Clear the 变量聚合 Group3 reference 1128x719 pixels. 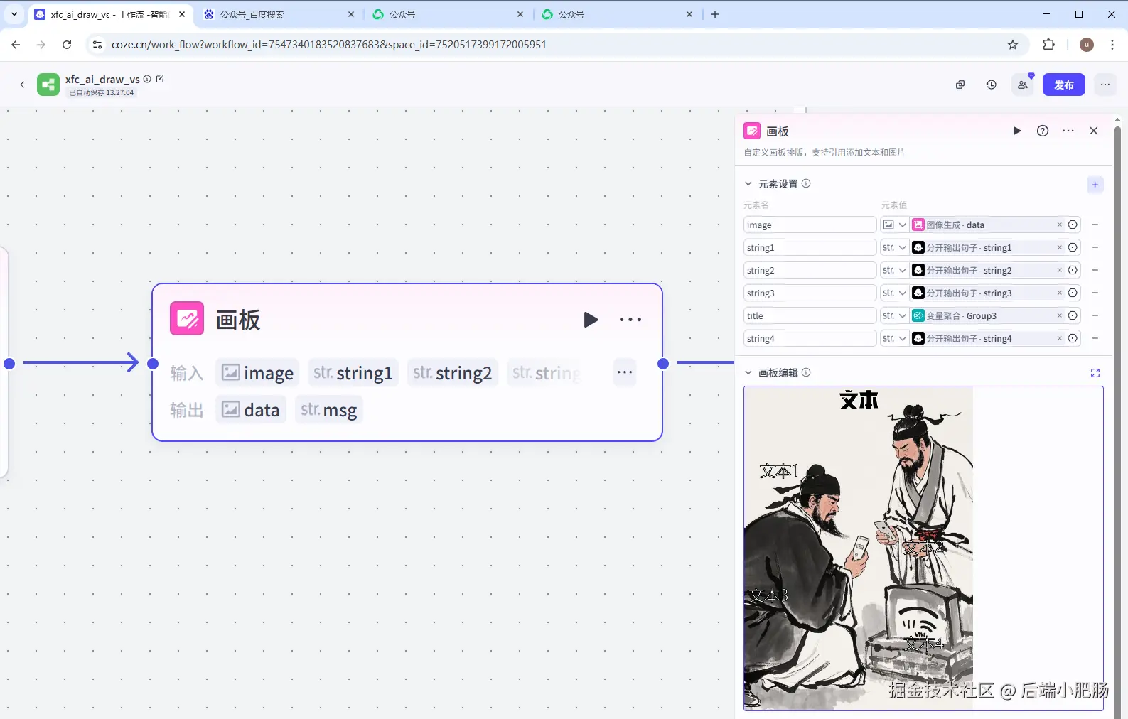[x=1060, y=315]
